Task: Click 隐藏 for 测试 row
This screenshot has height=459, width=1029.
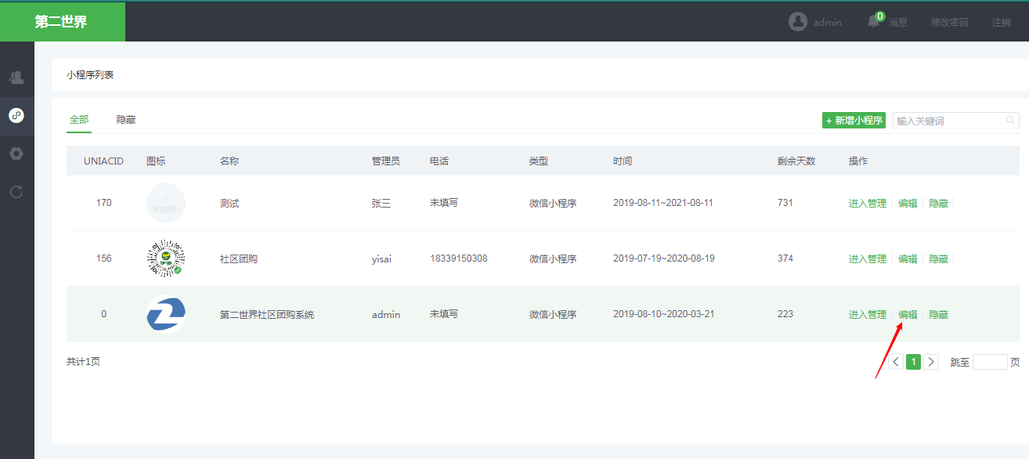Action: pos(938,204)
